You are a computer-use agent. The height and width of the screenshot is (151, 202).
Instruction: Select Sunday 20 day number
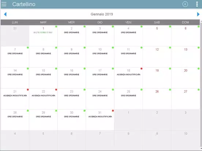pos(186,71)
